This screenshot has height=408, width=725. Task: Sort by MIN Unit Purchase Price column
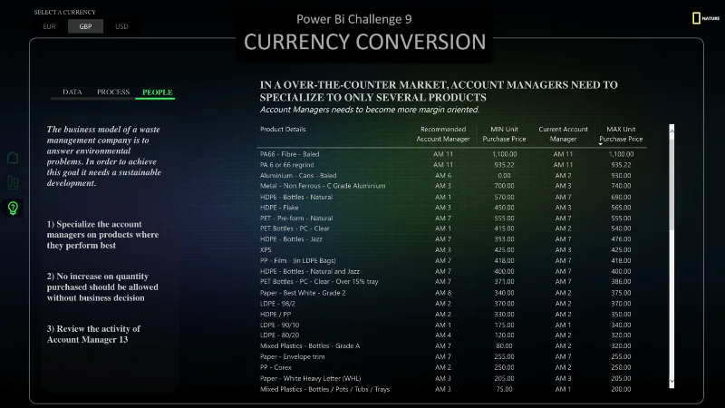[x=504, y=134]
